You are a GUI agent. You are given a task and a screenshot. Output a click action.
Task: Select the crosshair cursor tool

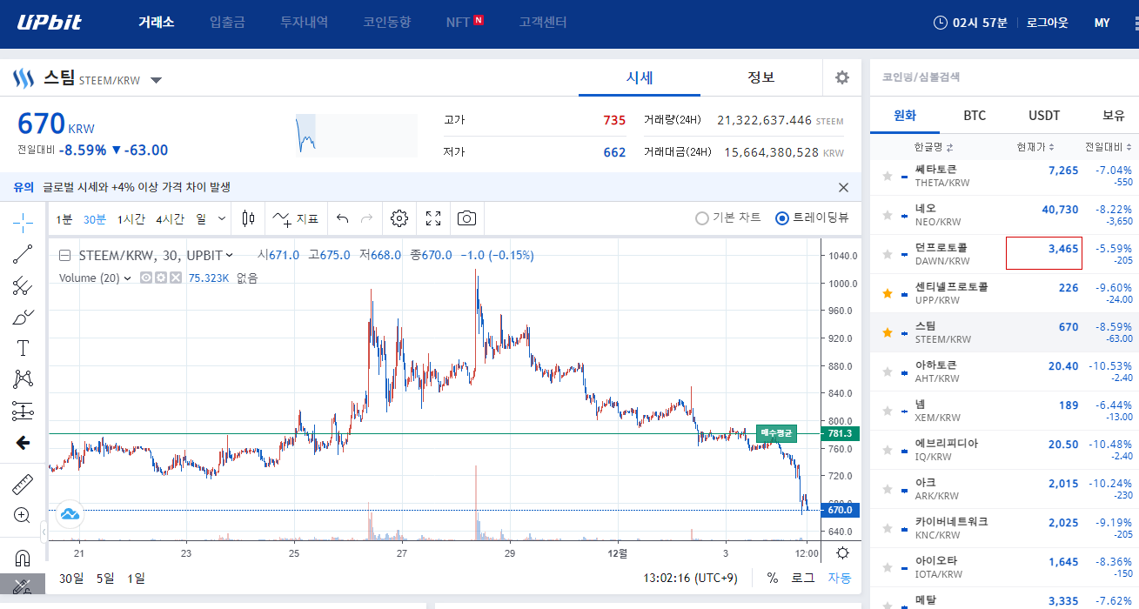tap(23, 223)
